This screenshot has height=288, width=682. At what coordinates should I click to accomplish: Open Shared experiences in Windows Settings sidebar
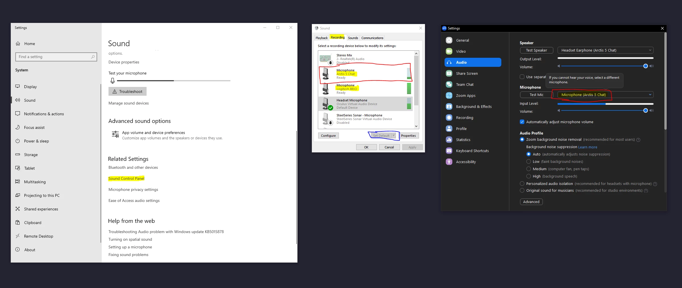[x=41, y=209]
